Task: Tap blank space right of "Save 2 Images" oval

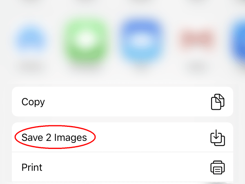Action: [151, 137]
